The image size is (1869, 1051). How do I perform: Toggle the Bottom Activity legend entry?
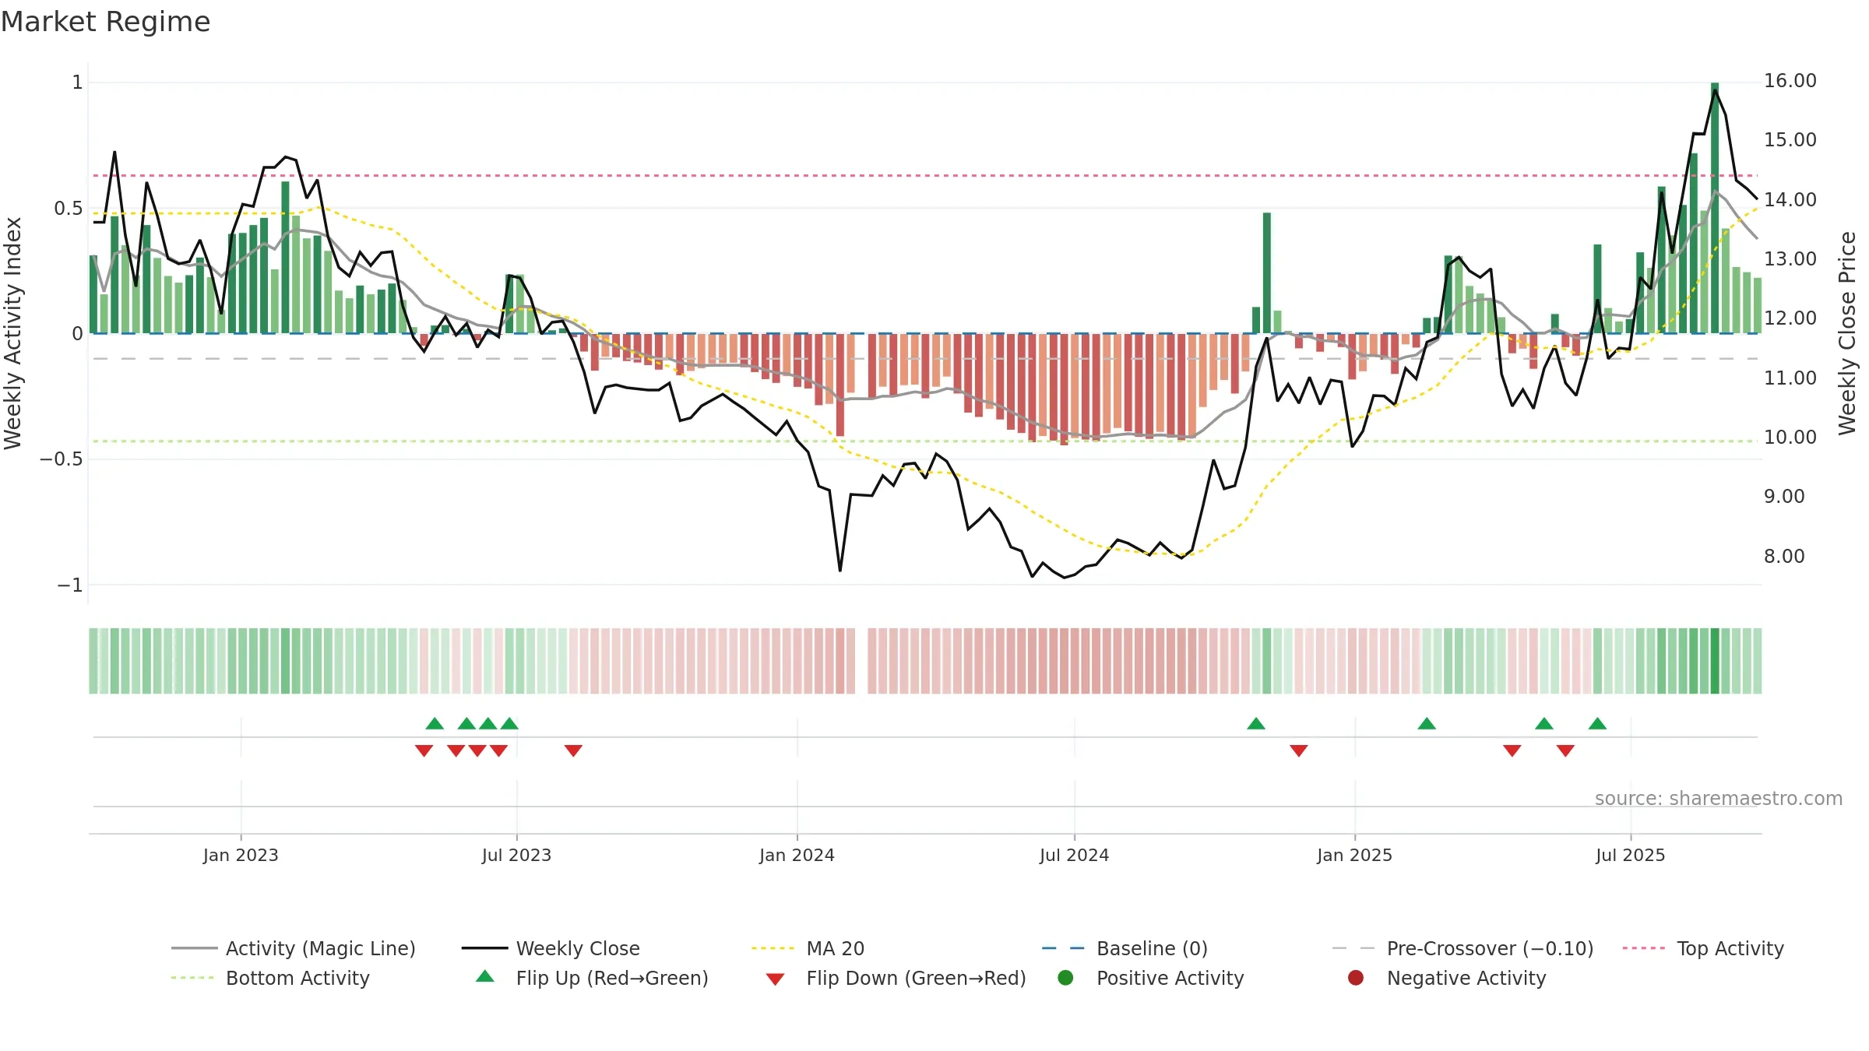coord(270,978)
